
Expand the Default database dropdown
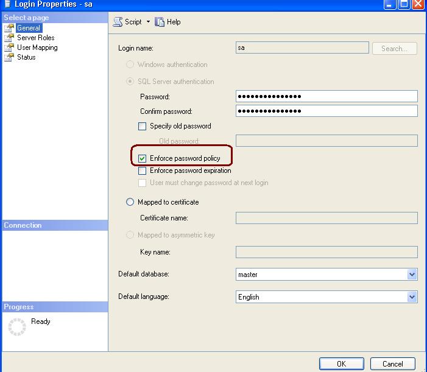(412, 275)
